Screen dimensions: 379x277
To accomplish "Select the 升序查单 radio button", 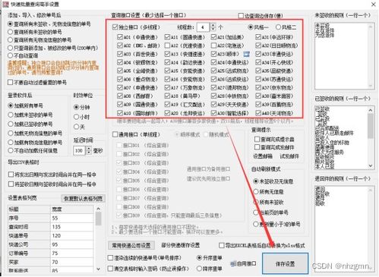I will pyautogui.click(x=199, y=258).
